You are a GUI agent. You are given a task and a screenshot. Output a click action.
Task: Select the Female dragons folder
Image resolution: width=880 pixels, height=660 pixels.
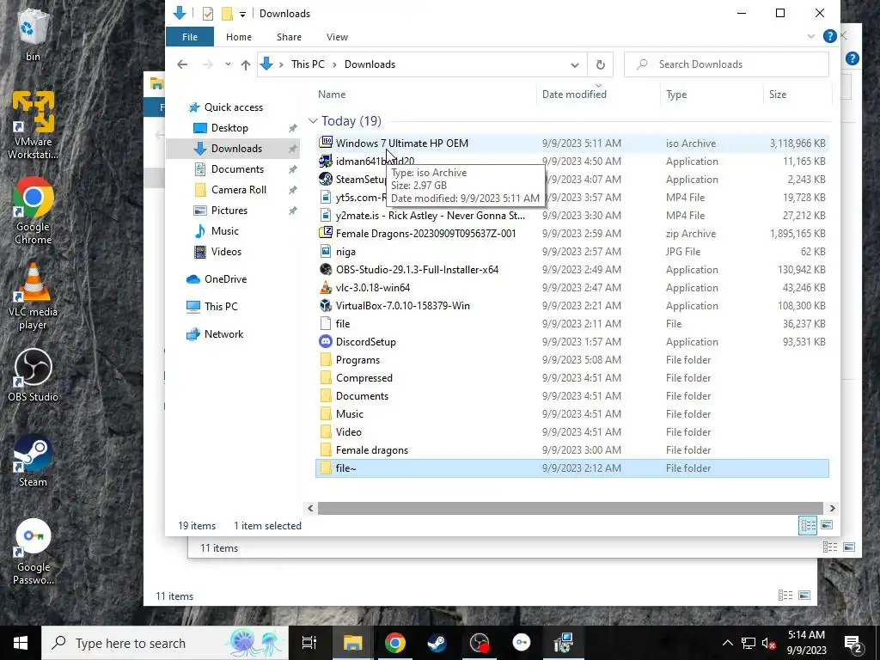tap(571, 450)
